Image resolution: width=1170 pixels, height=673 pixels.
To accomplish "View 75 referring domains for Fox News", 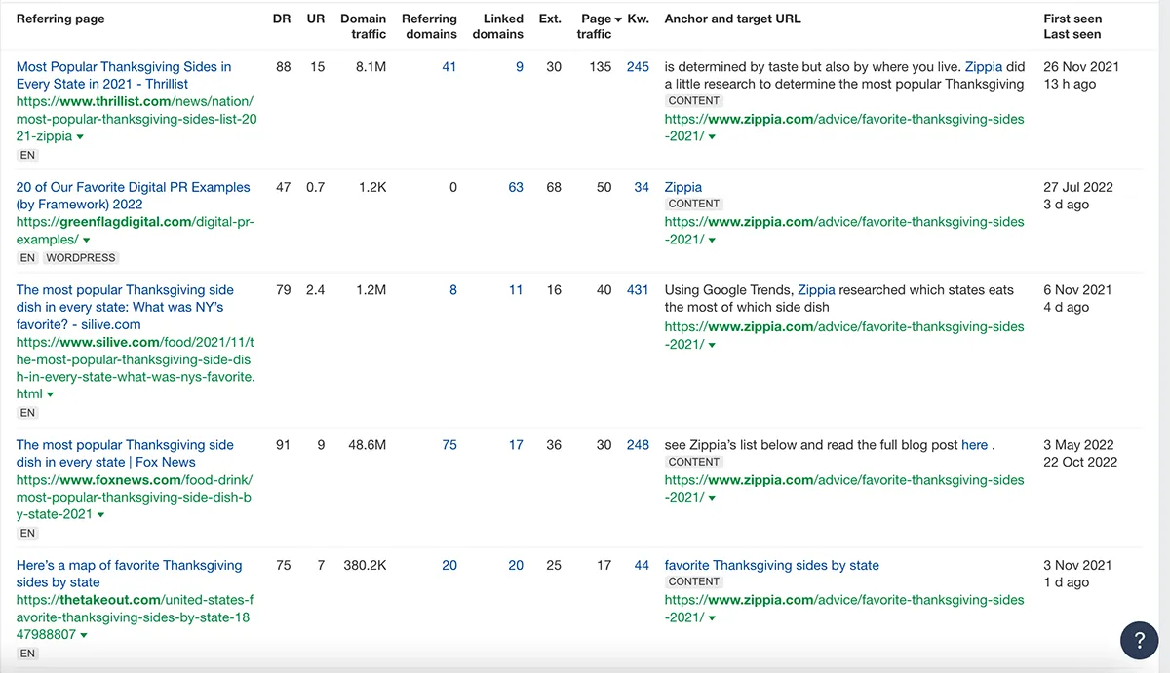I will coord(448,445).
